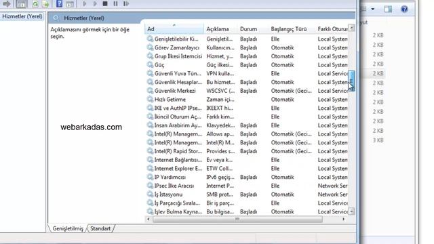
Task: Click the properties pane toolbar icon
Action: 70,4
